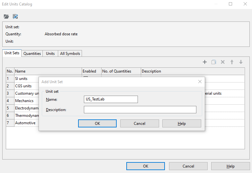
Task: Click the main Cancel button at bottom
Action: (188, 166)
